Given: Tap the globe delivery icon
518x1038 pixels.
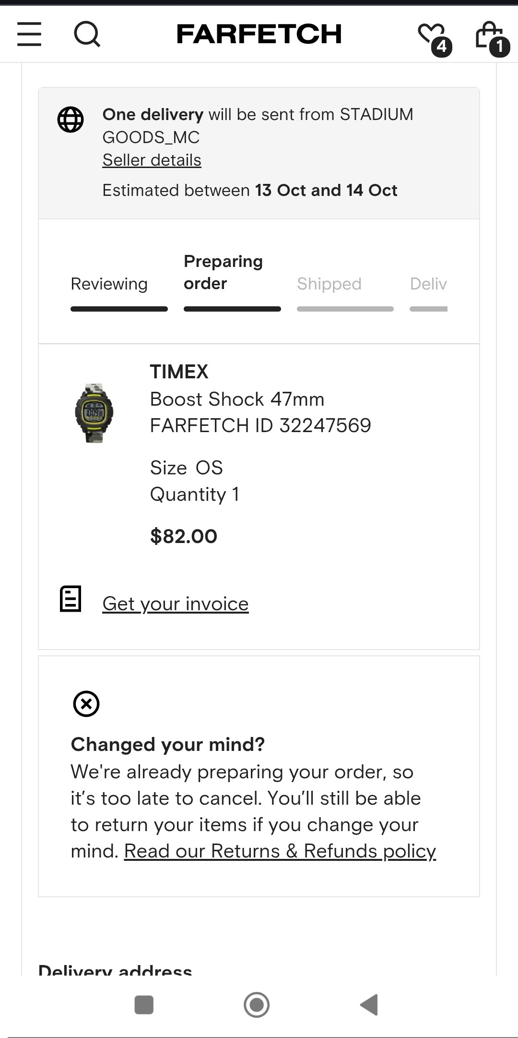Looking at the screenshot, I should click(x=71, y=120).
